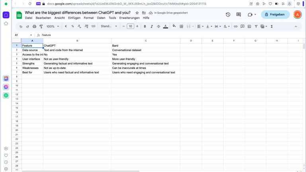This screenshot has height=172, width=306.
Task: Toggle strikethrough formatting
Action: tap(159, 26)
